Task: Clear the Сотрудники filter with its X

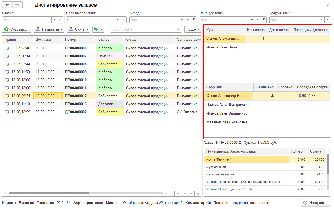Action: (327, 20)
